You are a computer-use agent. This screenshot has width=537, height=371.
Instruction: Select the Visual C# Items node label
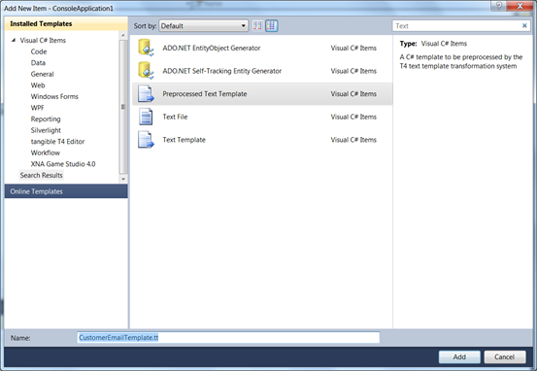click(43, 41)
